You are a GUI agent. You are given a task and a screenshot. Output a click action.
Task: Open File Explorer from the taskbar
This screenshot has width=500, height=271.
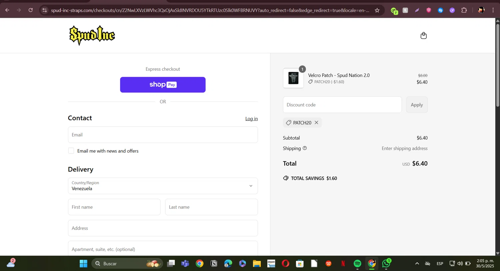click(x=257, y=264)
